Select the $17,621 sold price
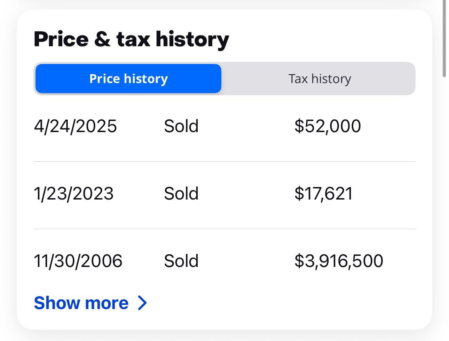449x341 pixels. pyautogui.click(x=323, y=193)
